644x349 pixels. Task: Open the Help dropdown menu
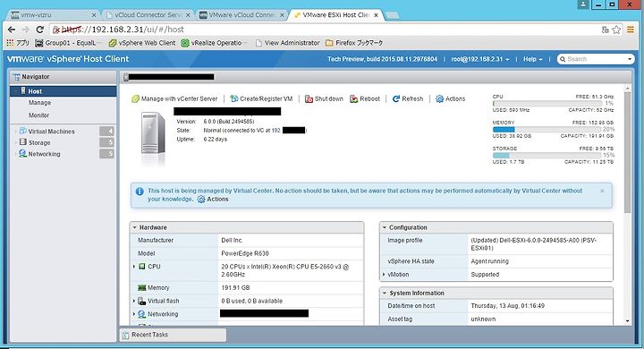point(533,59)
